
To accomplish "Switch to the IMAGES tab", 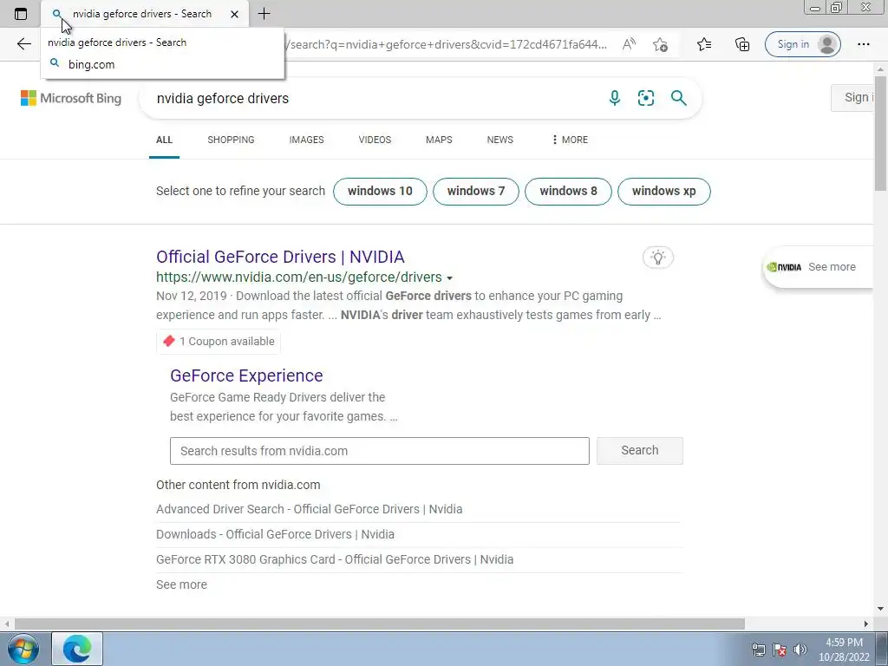I will [306, 140].
